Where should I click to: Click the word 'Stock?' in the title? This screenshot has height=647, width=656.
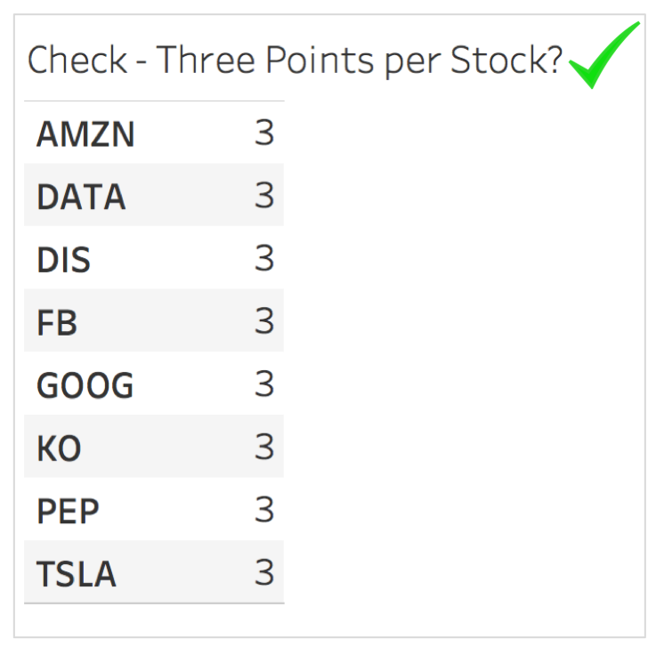tap(506, 60)
